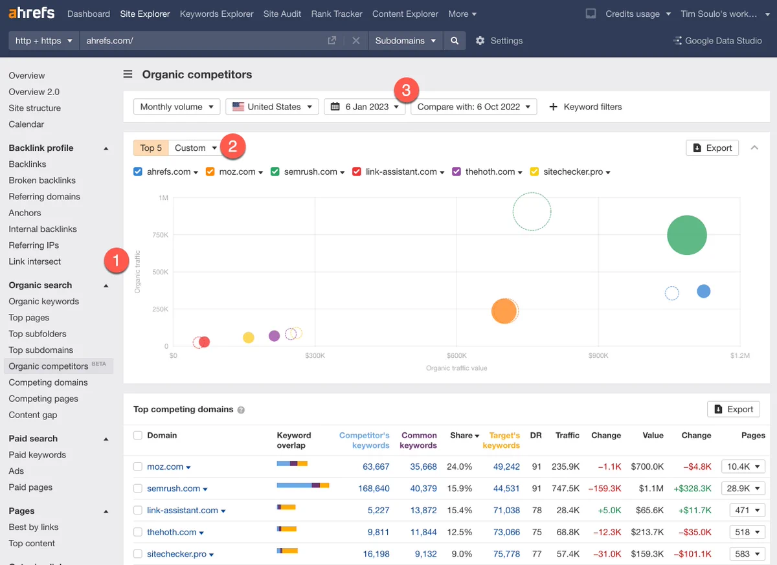This screenshot has height=565, width=777.
Task: Click the purple thehoth.com bubble
Action: pyautogui.click(x=274, y=336)
